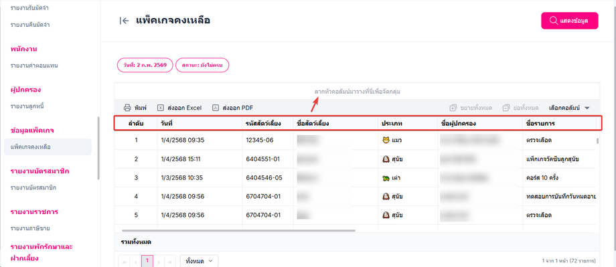Go to last page with double-right arrow
Image resolution: width=616 pixels, height=267 pixels.
[x=170, y=261]
